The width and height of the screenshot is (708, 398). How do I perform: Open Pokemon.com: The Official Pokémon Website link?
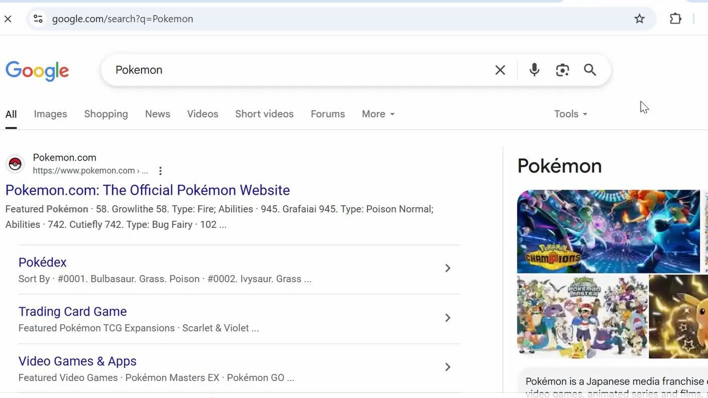click(x=148, y=190)
